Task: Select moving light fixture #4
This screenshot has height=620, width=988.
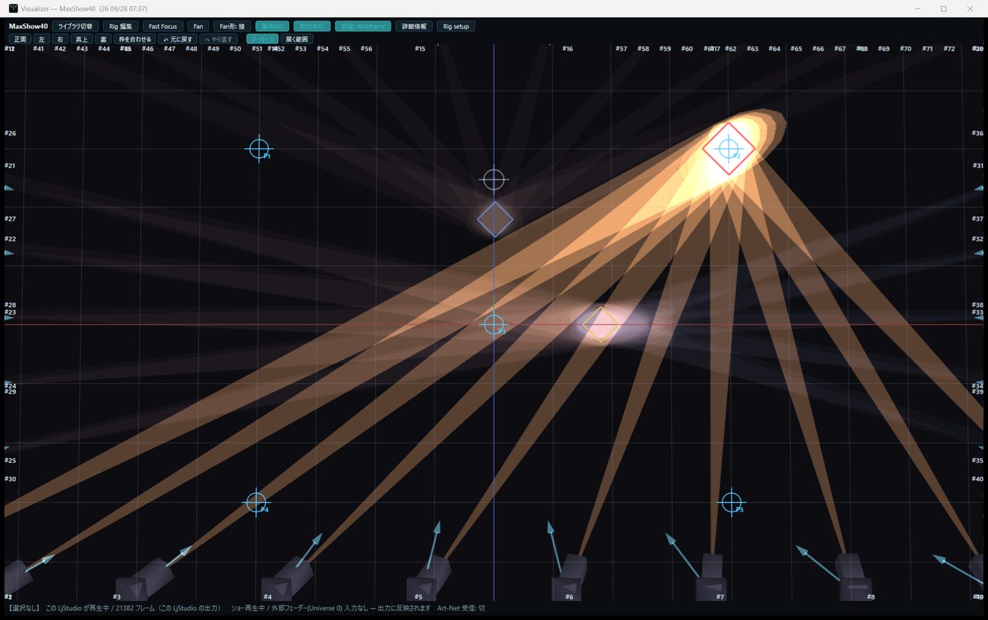Action: click(287, 580)
